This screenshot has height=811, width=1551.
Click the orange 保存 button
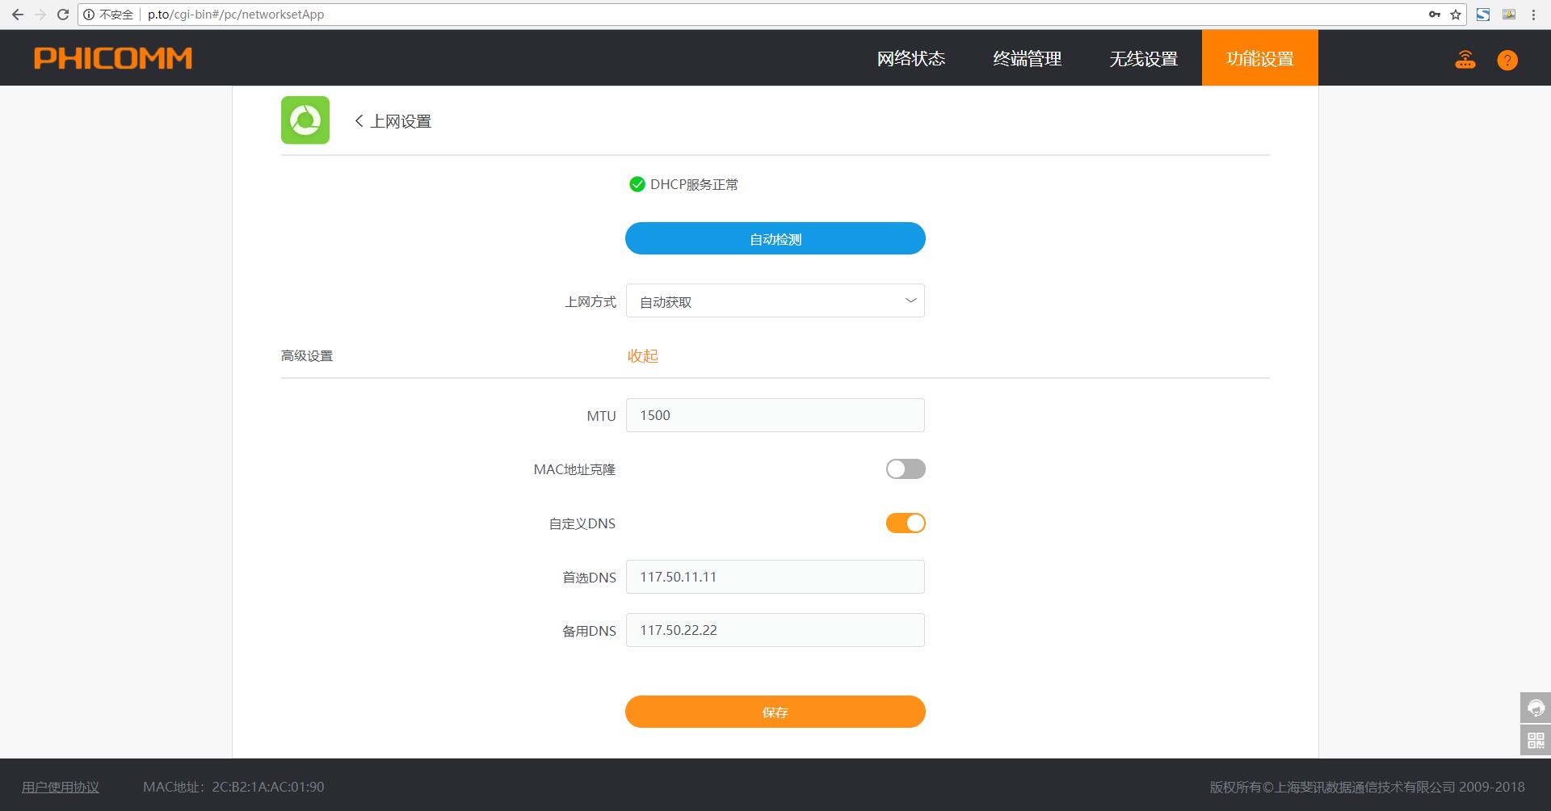pos(775,712)
